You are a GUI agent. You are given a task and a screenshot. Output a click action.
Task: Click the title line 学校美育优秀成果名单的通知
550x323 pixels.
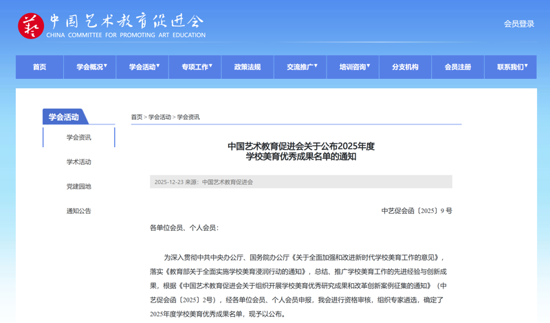click(x=301, y=157)
